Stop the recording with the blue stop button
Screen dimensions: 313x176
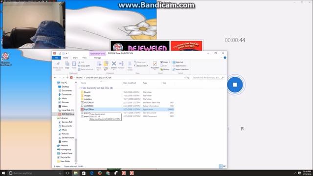coord(235,85)
